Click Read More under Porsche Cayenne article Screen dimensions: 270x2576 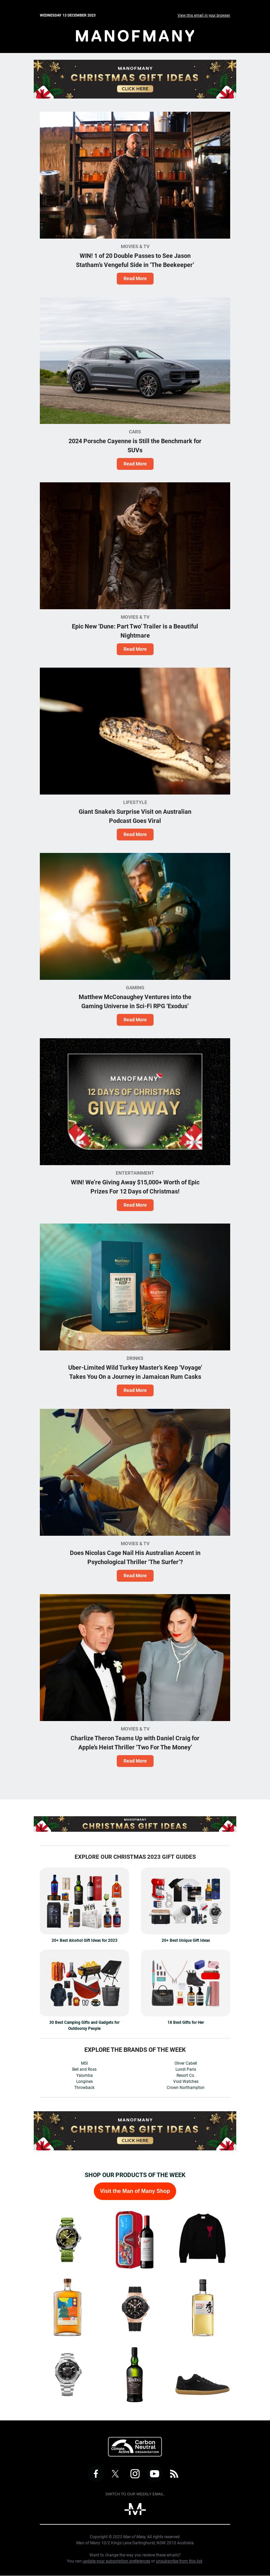click(135, 464)
